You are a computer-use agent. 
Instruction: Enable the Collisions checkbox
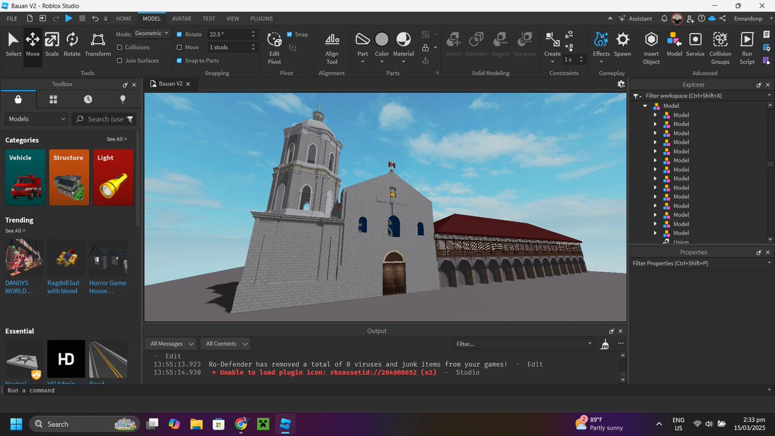(x=119, y=47)
